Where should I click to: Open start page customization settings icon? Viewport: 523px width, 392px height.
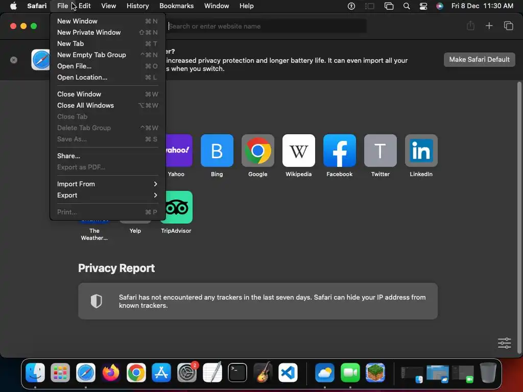[504, 343]
